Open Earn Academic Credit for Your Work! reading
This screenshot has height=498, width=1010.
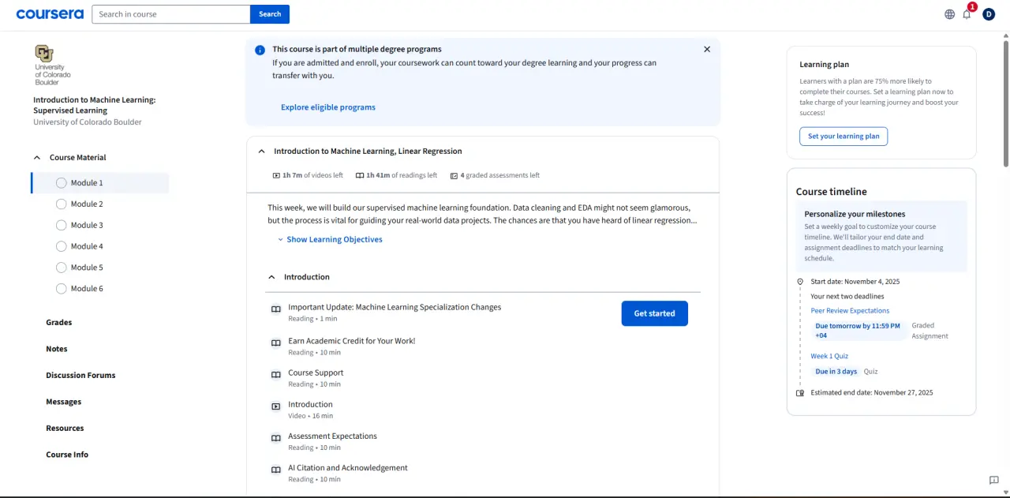352,341
